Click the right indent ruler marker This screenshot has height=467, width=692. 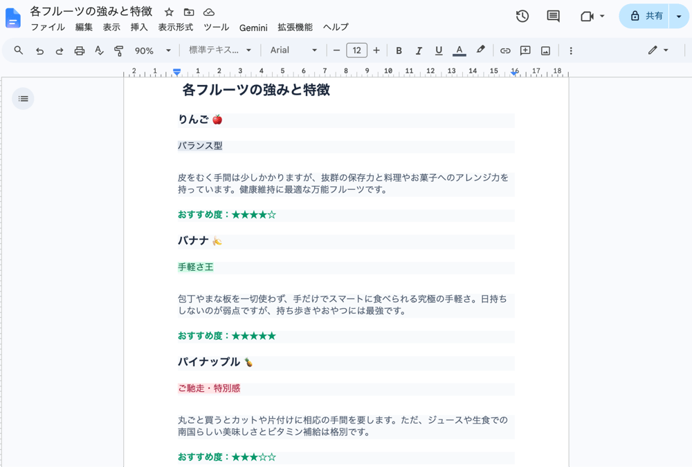click(515, 73)
